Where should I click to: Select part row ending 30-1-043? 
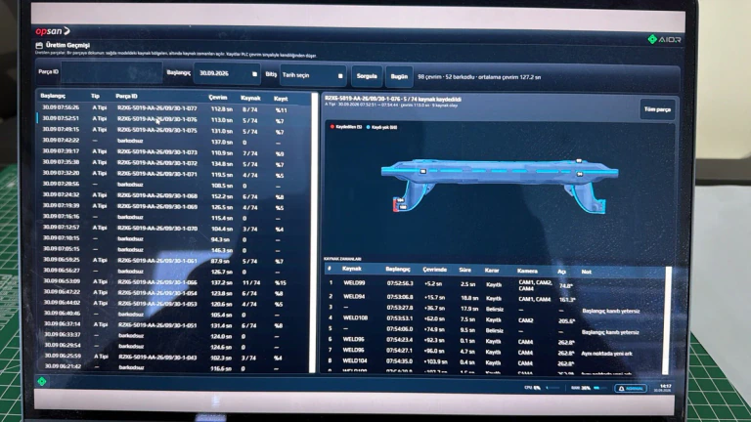[175, 358]
